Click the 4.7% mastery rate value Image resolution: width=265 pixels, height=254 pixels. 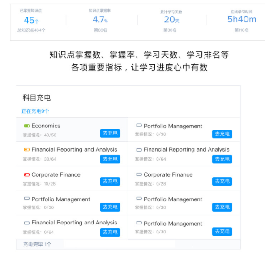tap(100, 19)
